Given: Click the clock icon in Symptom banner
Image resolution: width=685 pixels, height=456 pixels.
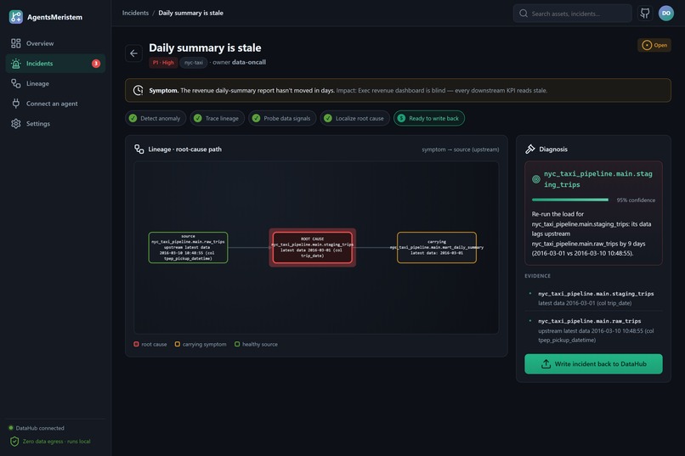Looking at the screenshot, I should pyautogui.click(x=138, y=90).
